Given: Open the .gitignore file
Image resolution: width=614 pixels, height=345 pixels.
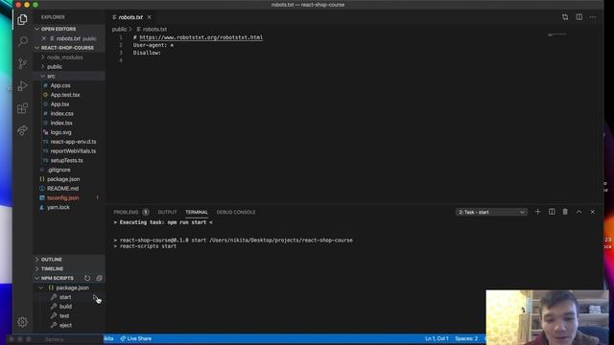Looking at the screenshot, I should 59,170.
